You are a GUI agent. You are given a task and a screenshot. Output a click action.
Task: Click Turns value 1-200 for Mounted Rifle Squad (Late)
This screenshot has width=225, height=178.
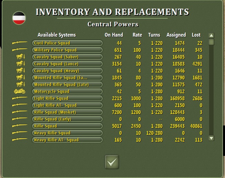point(157,85)
